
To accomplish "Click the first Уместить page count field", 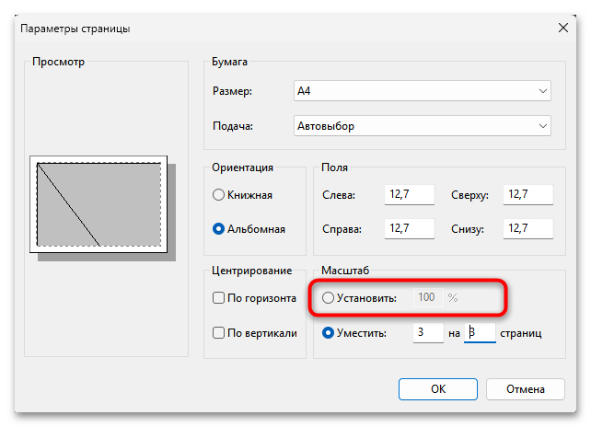I will coord(427,332).
